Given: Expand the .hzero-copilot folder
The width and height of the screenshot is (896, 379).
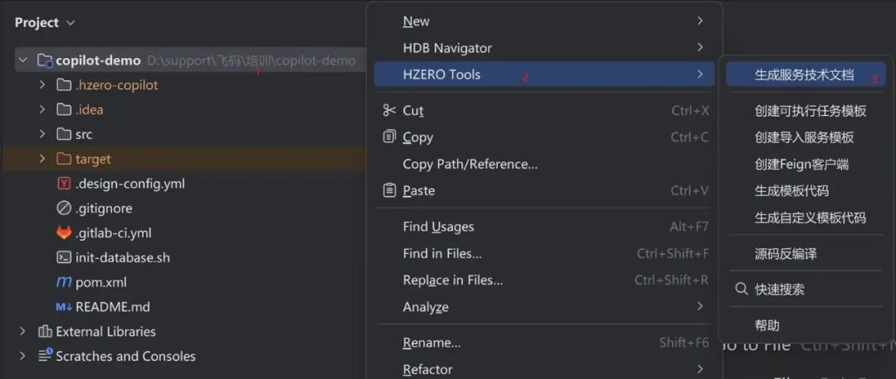Looking at the screenshot, I should tap(42, 85).
